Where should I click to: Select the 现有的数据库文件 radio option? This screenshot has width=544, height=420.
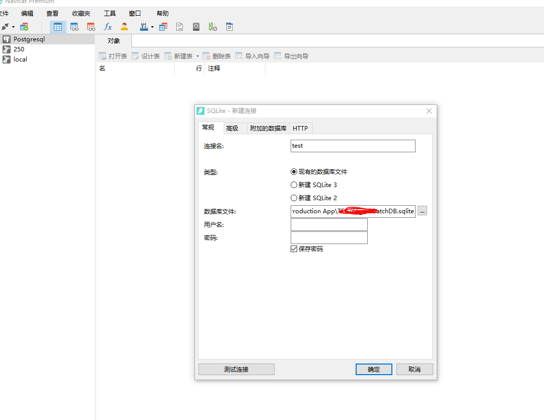[319, 171]
